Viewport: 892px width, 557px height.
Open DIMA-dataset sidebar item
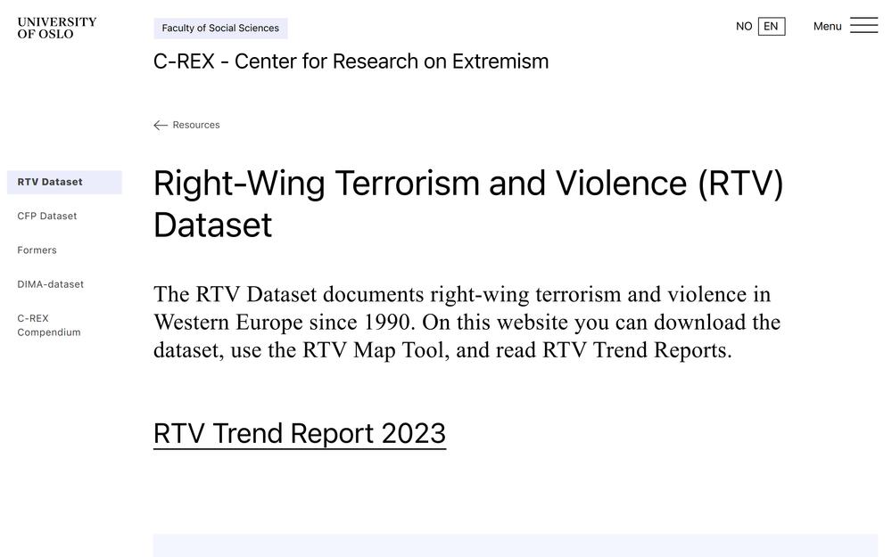pos(50,284)
